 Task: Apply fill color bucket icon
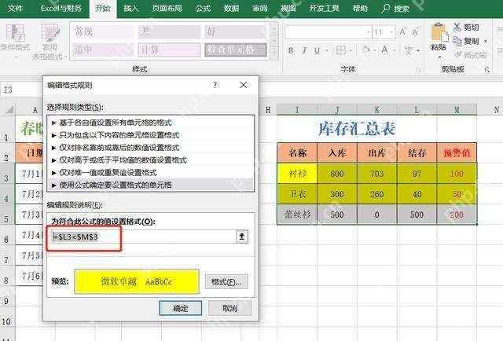pos(365,50)
